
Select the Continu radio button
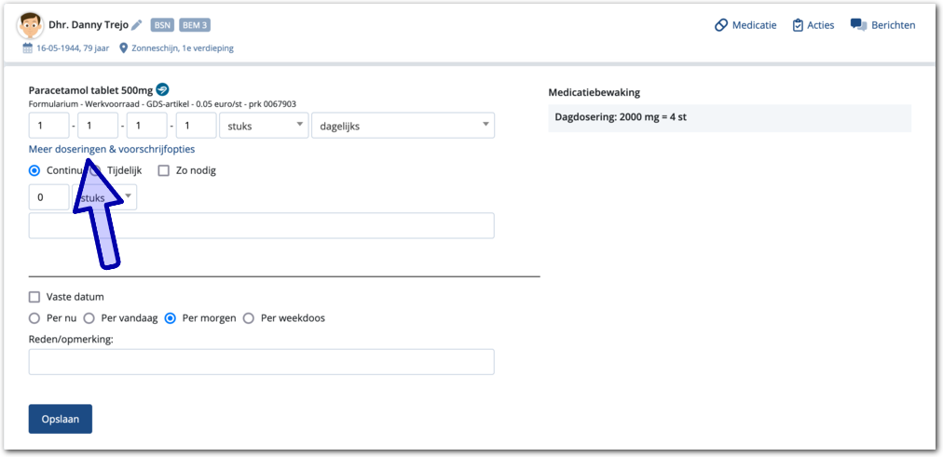[x=34, y=170]
